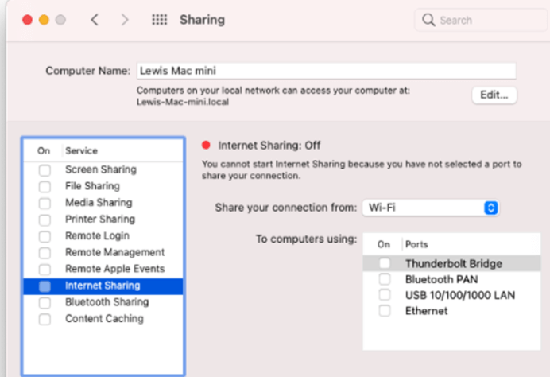550x377 pixels.
Task: Click the Internet Sharing: Off status text
Action: coord(269,146)
